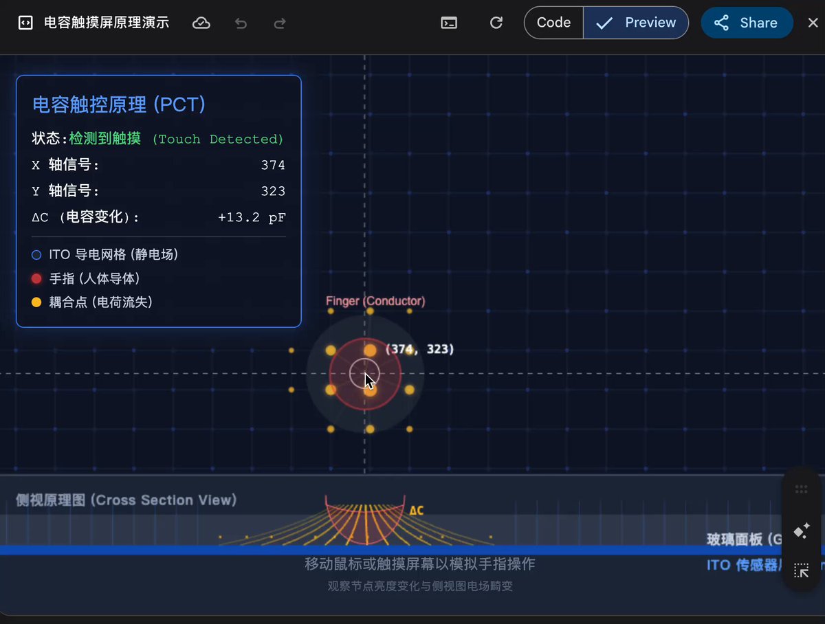The width and height of the screenshot is (825, 624).
Task: Click the ITO 传感器 layer label
Action: pyautogui.click(x=746, y=566)
